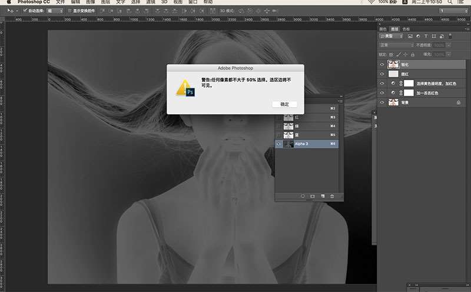
Task: Switch to the 颜色 panel tab
Action: [x=383, y=29]
